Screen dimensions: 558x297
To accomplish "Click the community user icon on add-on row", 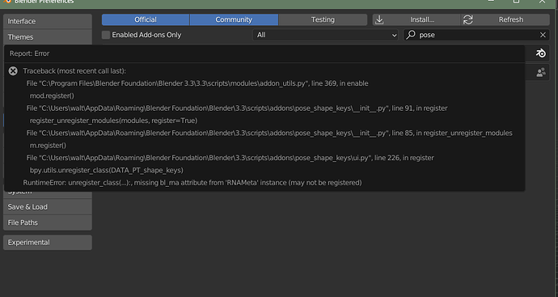I will point(541,73).
